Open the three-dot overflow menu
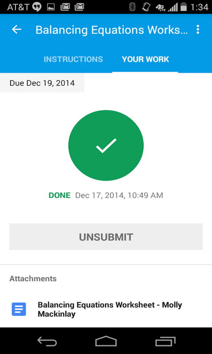 click(197, 30)
